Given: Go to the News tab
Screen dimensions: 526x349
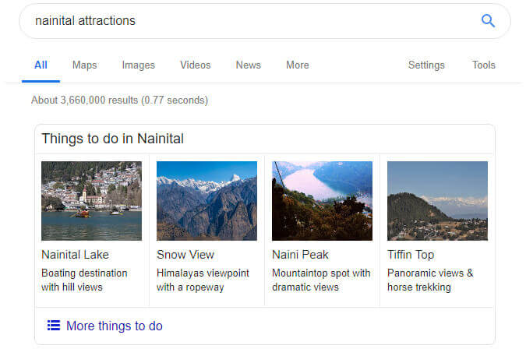Looking at the screenshot, I should [249, 65].
